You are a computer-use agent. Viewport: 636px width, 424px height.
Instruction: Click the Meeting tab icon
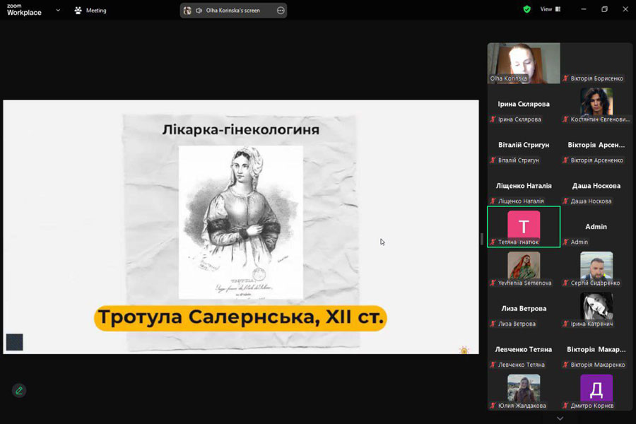(78, 10)
